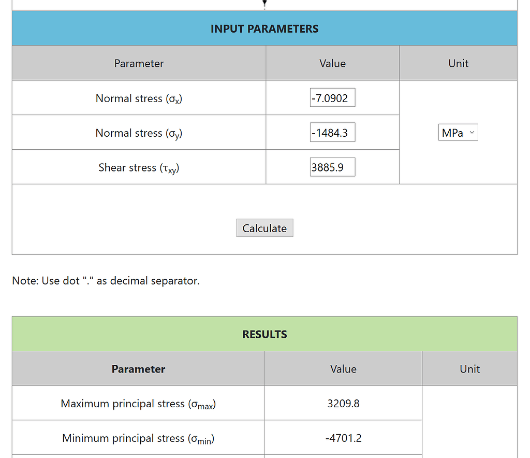Click the Parameter header in the input table
Image resolution: width=530 pixels, height=458 pixels.
pyautogui.click(x=139, y=63)
